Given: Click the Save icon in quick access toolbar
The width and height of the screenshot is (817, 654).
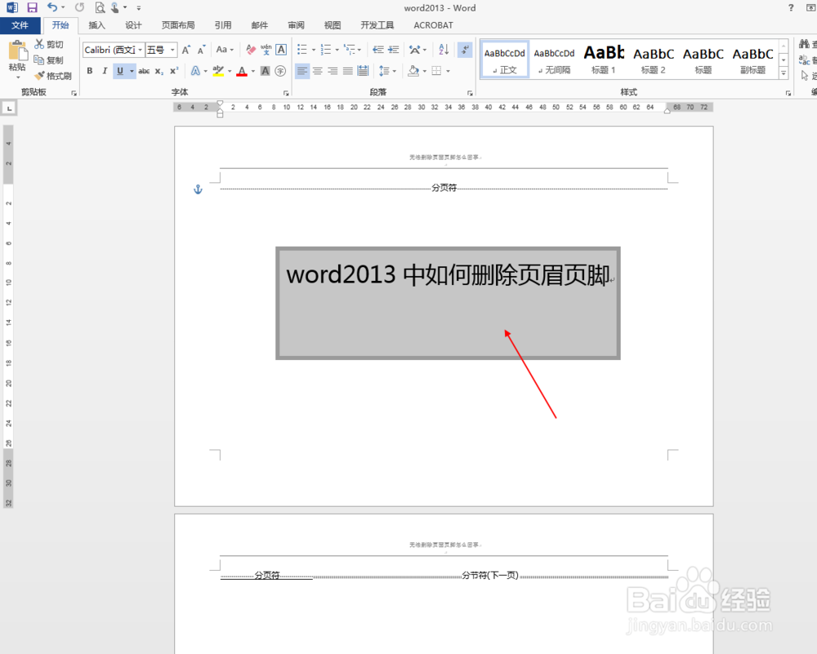Looking at the screenshot, I should pos(33,8).
